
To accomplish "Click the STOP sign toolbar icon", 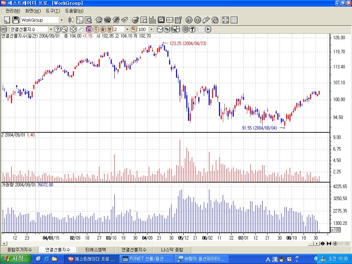I will tap(107, 20).
